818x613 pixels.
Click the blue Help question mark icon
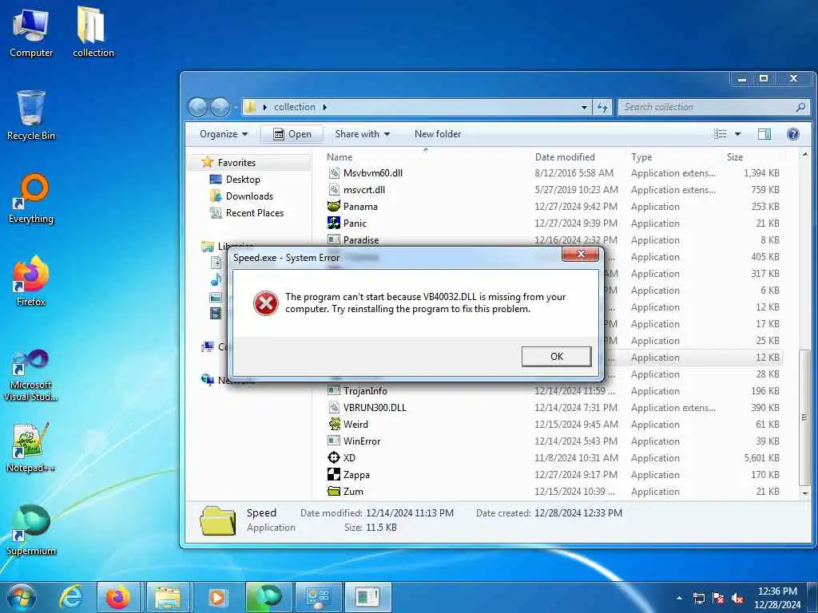[793, 134]
